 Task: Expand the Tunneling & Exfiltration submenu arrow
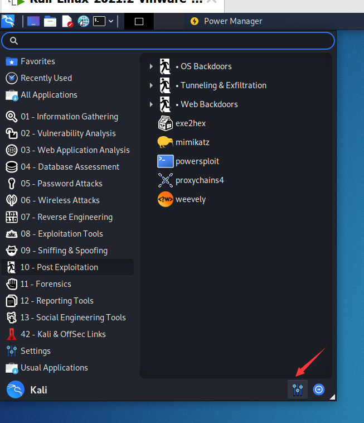[x=151, y=85]
